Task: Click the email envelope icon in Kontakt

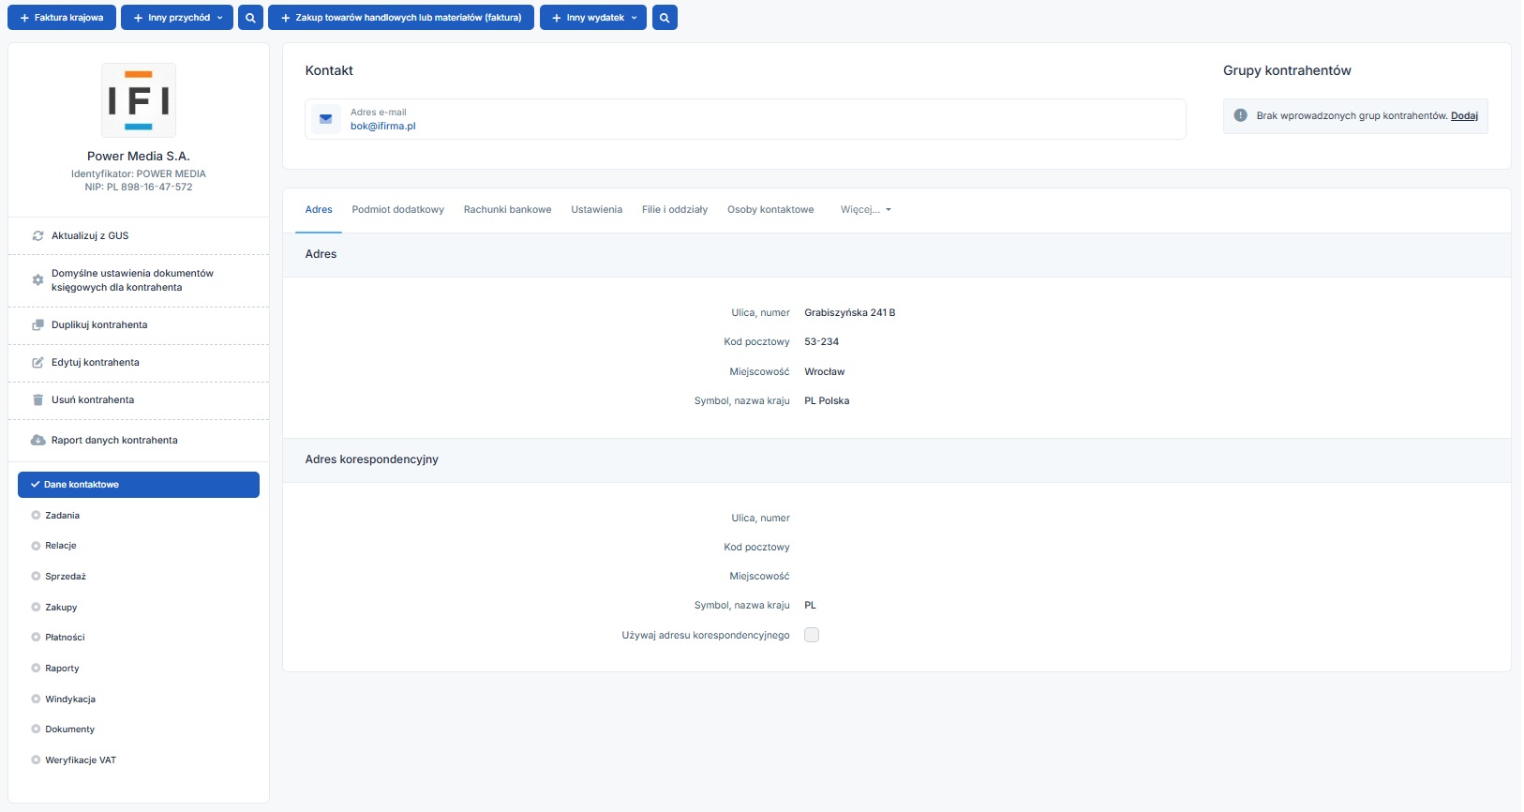Action: pyautogui.click(x=326, y=119)
